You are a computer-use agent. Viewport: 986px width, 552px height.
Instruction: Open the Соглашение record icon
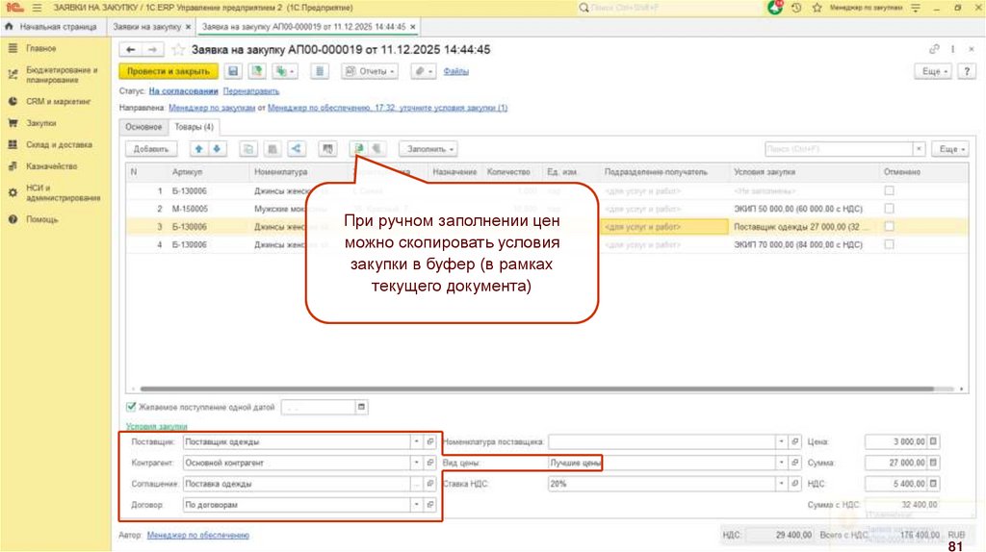pyautogui.click(x=430, y=484)
